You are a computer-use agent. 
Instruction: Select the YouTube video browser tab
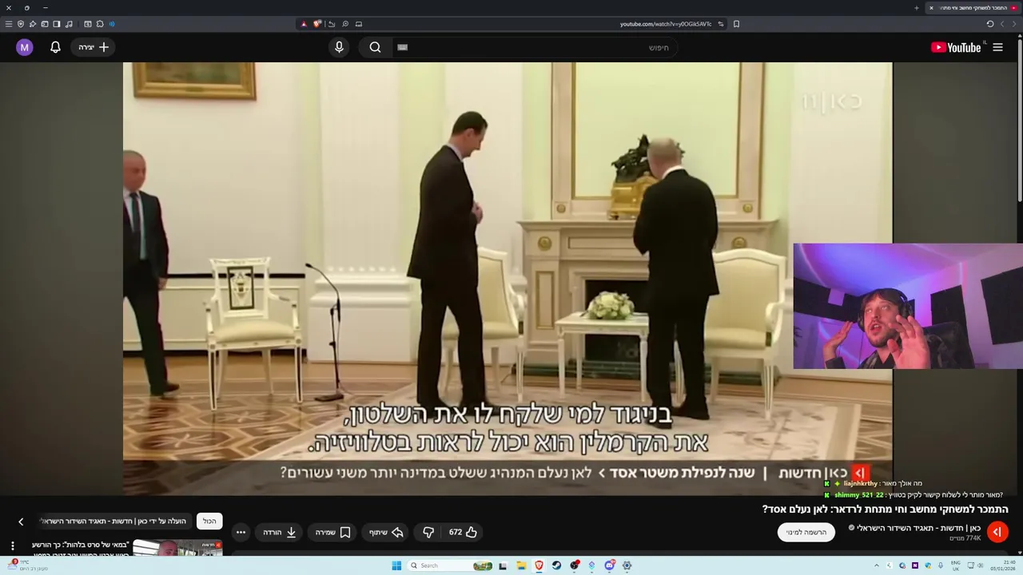[x=972, y=8]
